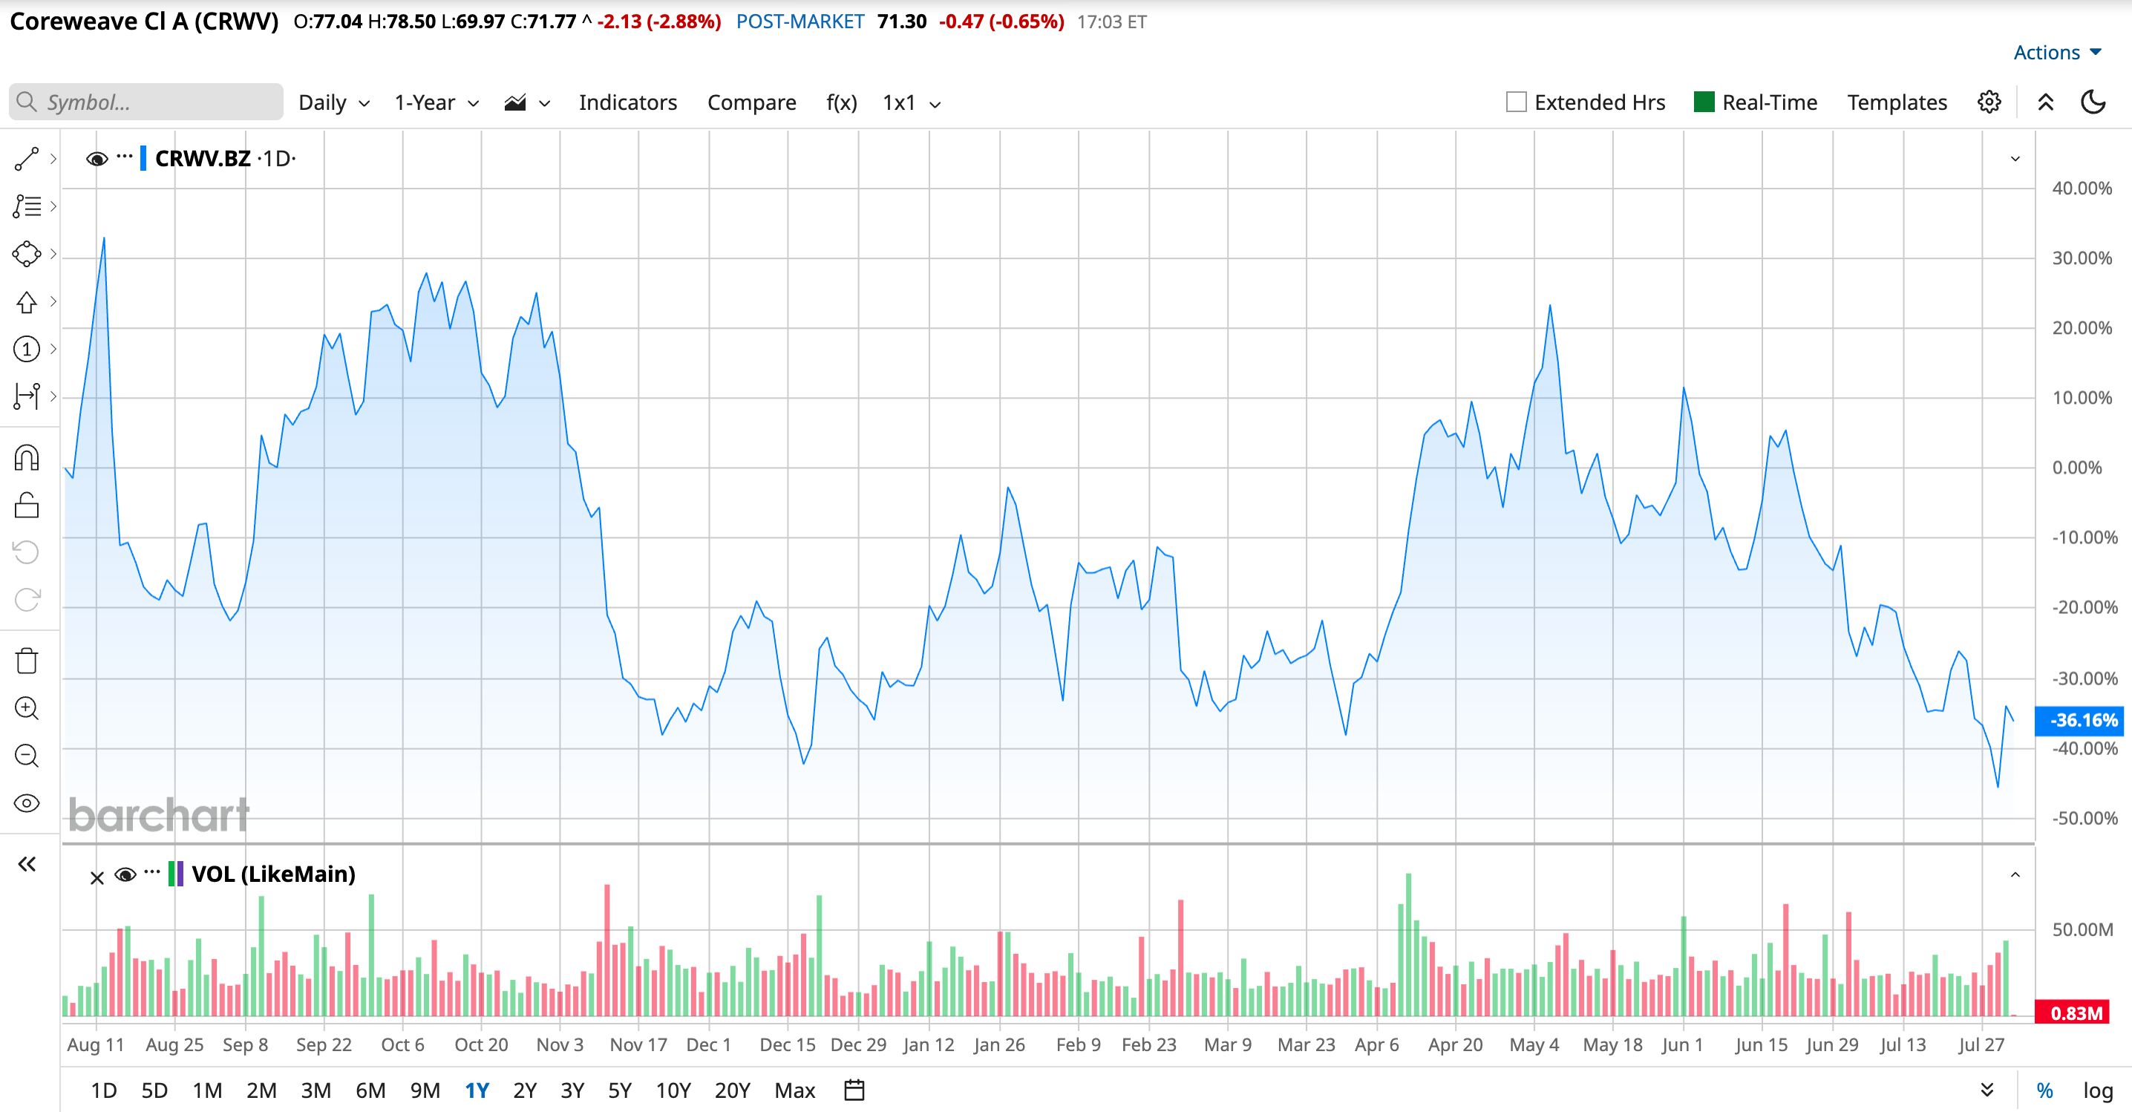Toggle visibility of all drawings in sidebar
Viewport: 2132px width, 1112px height.
point(27,802)
